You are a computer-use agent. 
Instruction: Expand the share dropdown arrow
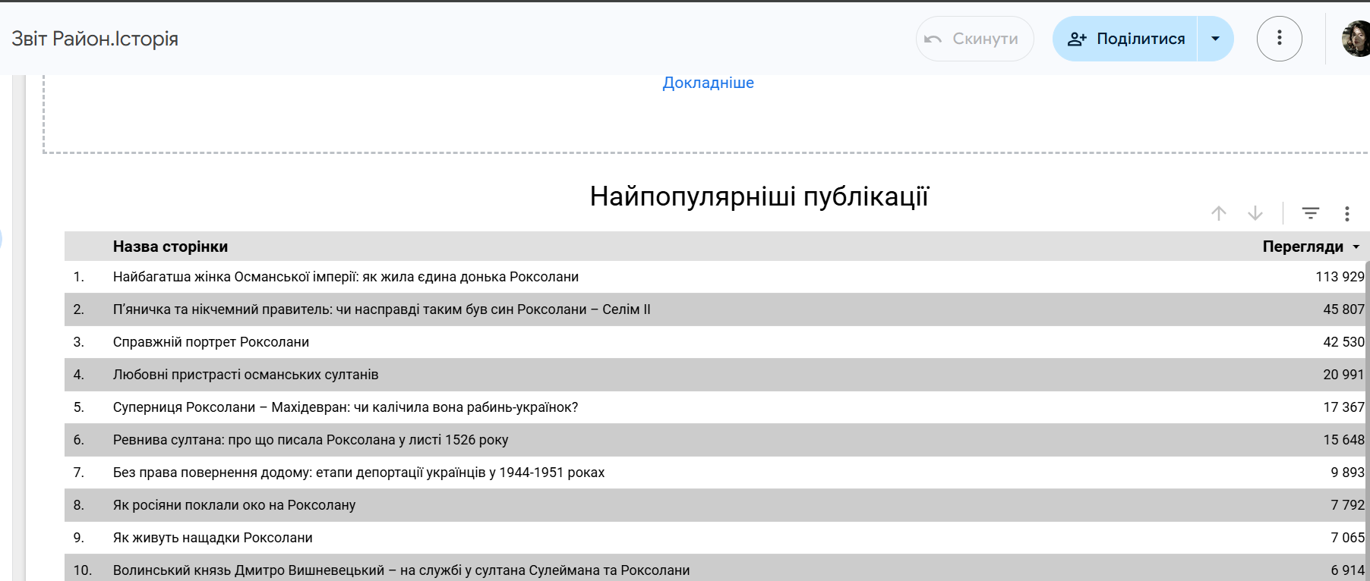pos(1215,39)
